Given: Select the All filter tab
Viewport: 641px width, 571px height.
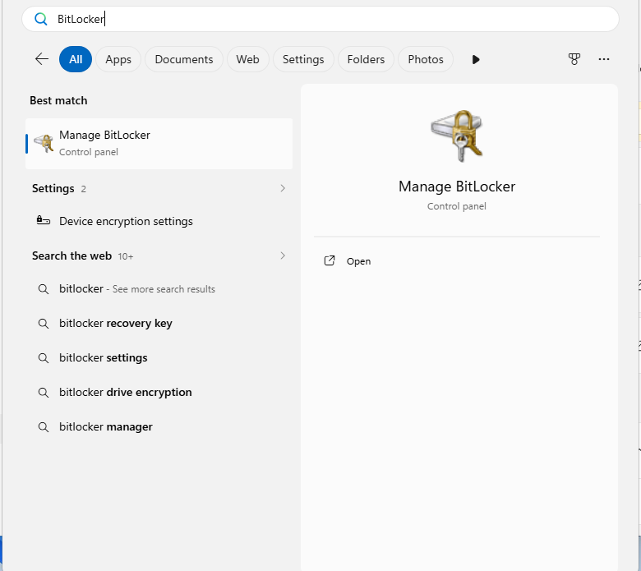Looking at the screenshot, I should tap(76, 59).
